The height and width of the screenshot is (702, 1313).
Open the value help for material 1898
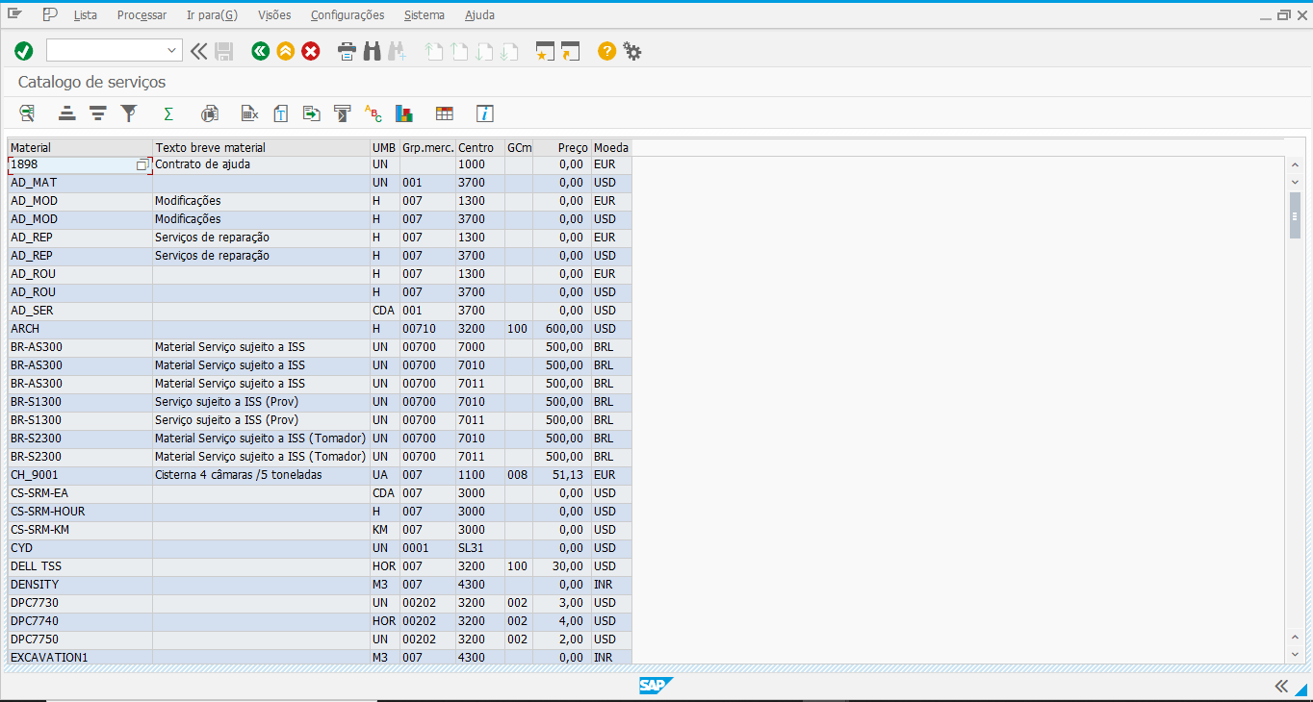tap(142, 164)
